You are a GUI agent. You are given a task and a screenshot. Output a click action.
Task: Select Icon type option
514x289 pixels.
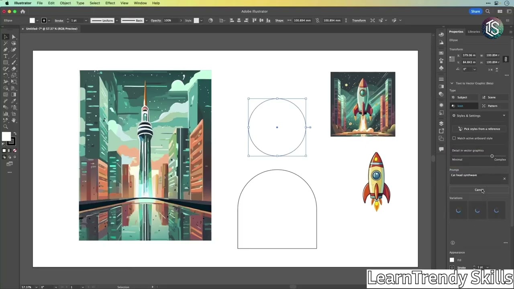tap(464, 106)
